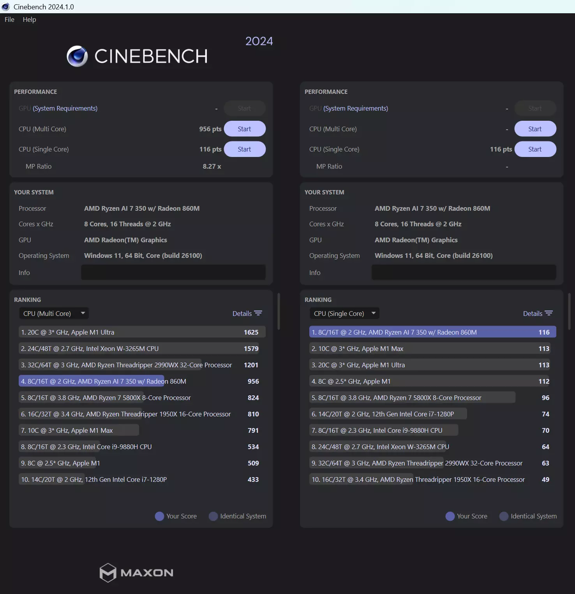
Task: Click the right panel vertical scrollbar
Action: pyautogui.click(x=569, y=312)
